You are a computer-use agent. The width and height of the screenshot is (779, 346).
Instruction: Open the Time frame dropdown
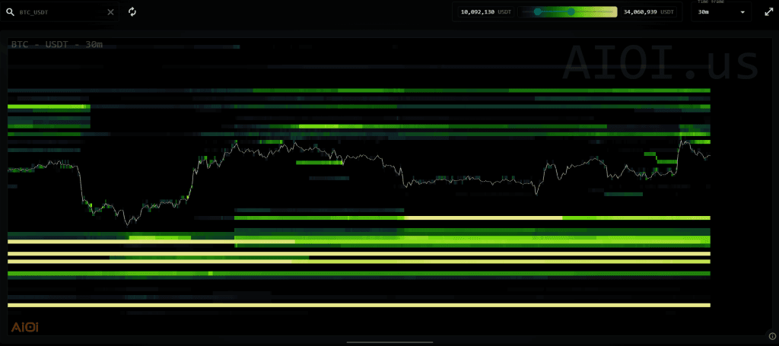click(x=720, y=12)
